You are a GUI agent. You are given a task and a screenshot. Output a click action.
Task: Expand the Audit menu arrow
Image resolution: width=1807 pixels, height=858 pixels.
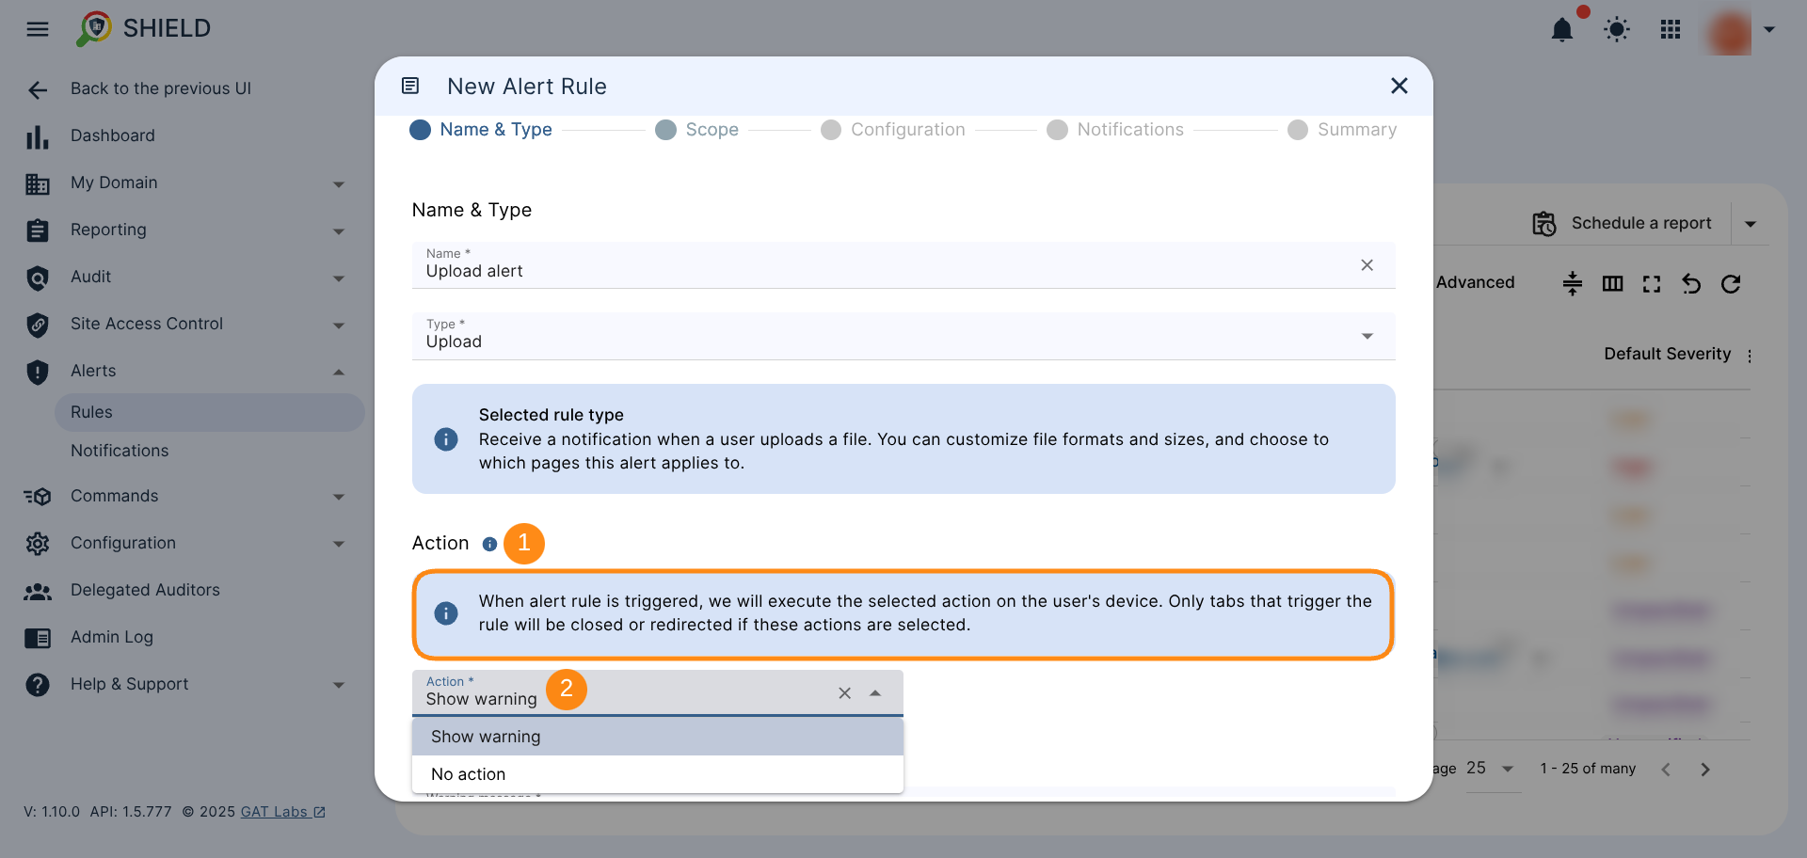pyautogui.click(x=339, y=278)
